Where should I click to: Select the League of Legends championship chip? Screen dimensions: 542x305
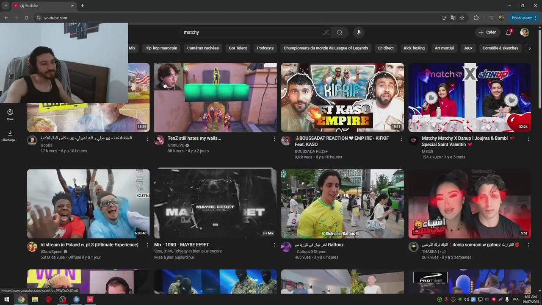tap(326, 48)
